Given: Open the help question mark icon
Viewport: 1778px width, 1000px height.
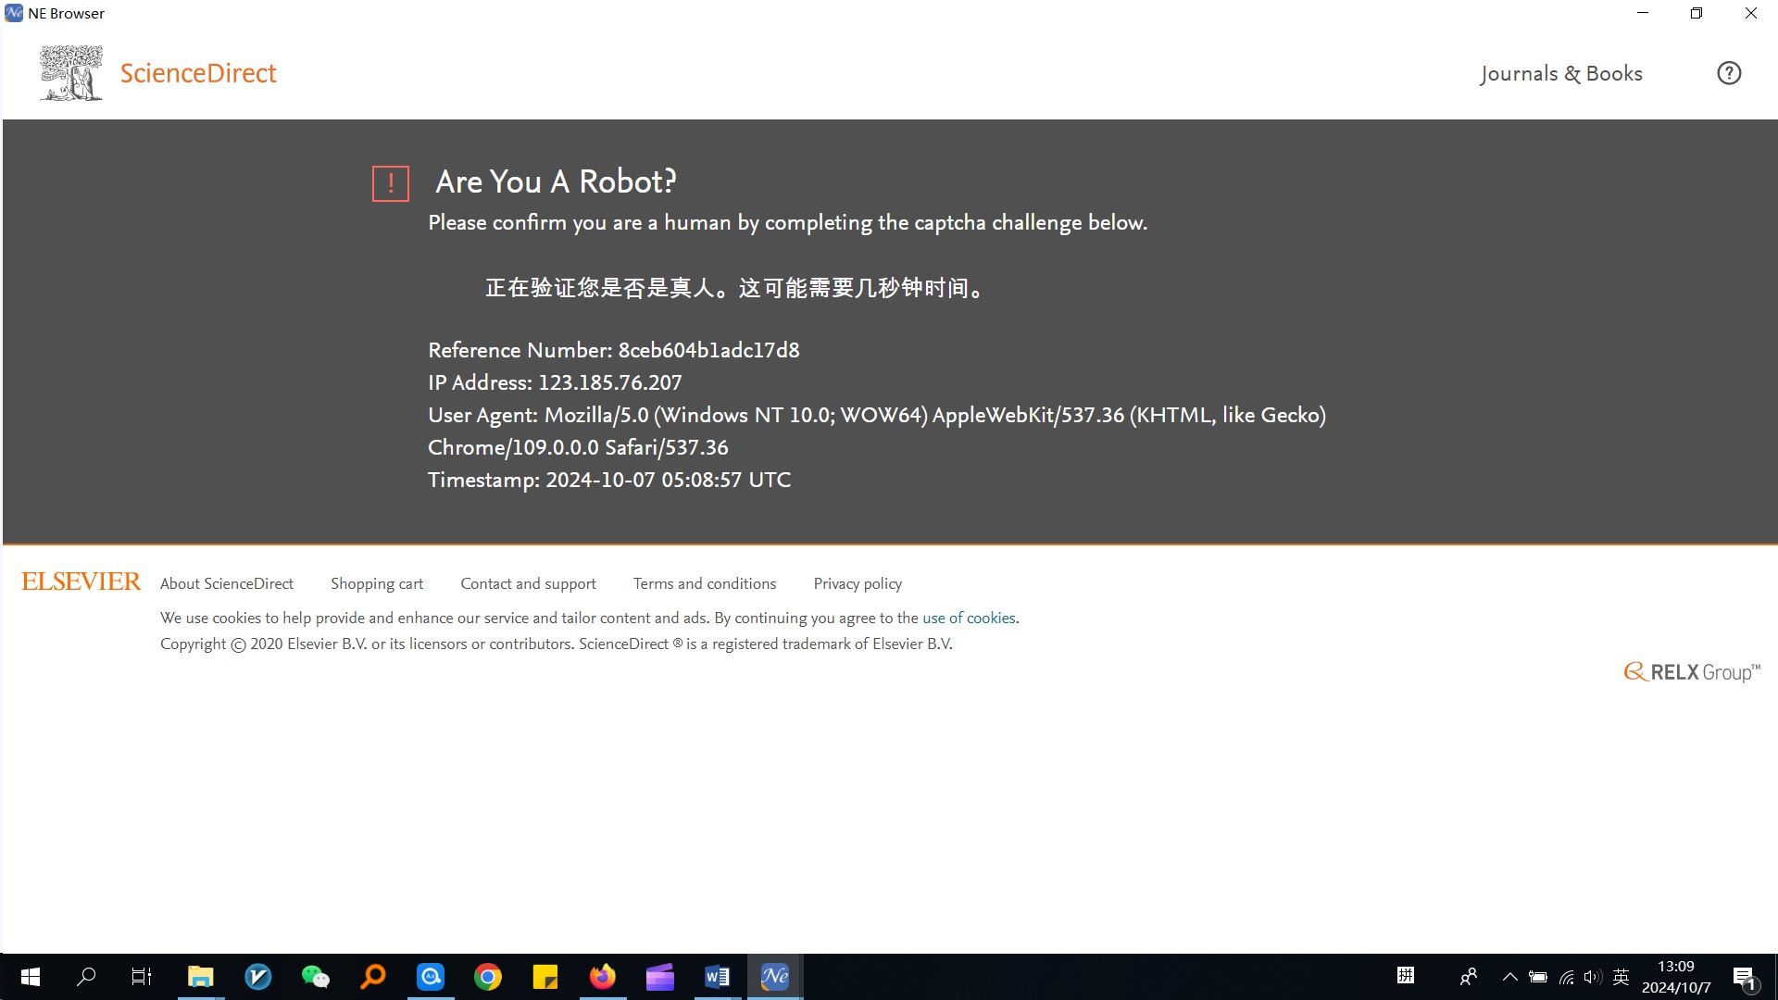Looking at the screenshot, I should click(1729, 73).
